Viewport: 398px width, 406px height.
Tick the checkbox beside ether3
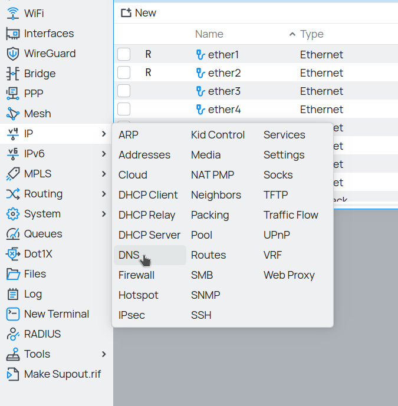[124, 91]
